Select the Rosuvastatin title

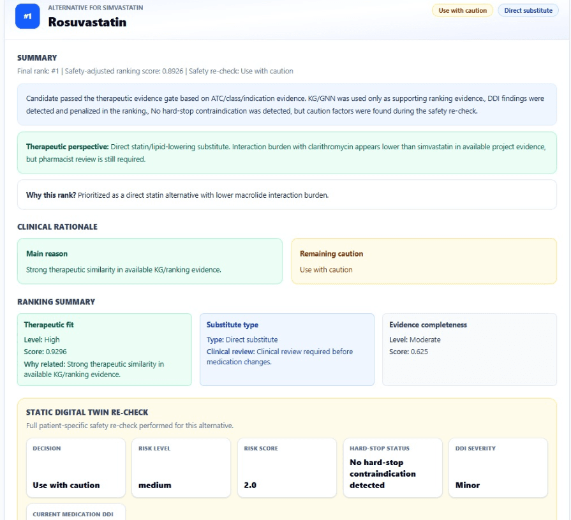(87, 22)
